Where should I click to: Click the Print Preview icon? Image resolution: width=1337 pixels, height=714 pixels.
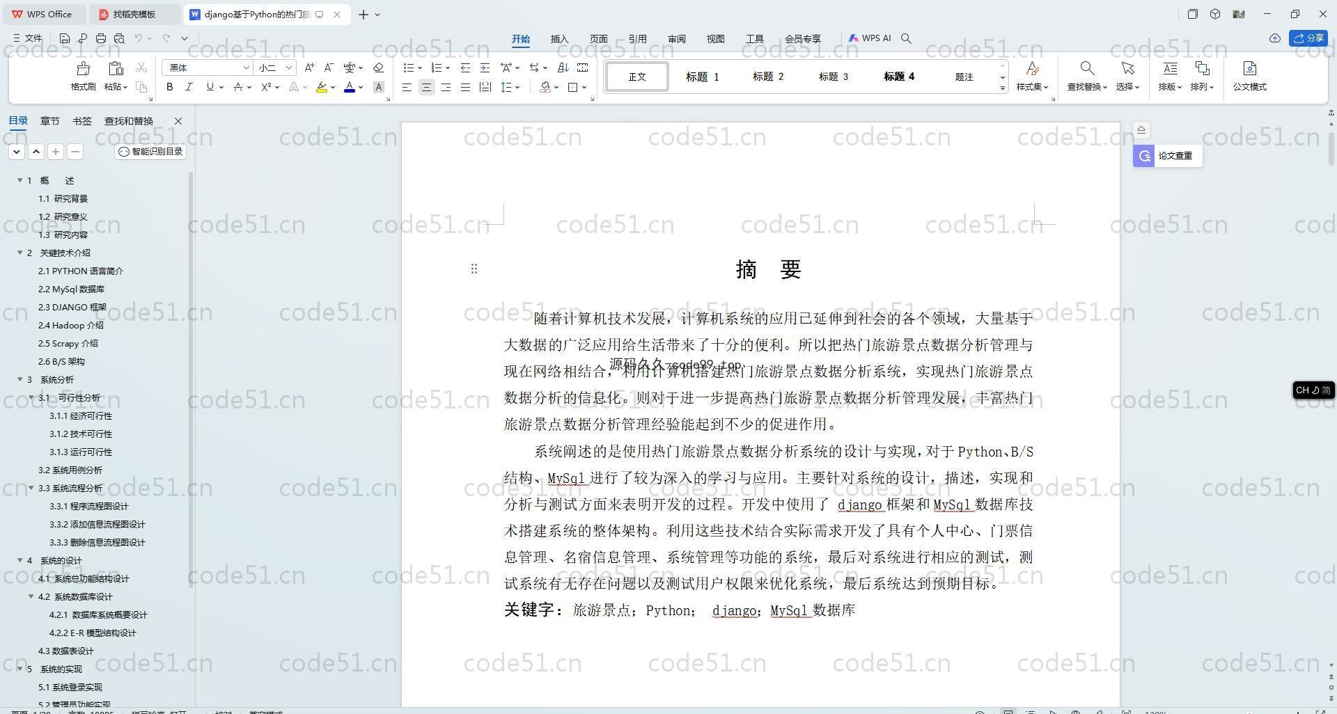click(x=119, y=38)
